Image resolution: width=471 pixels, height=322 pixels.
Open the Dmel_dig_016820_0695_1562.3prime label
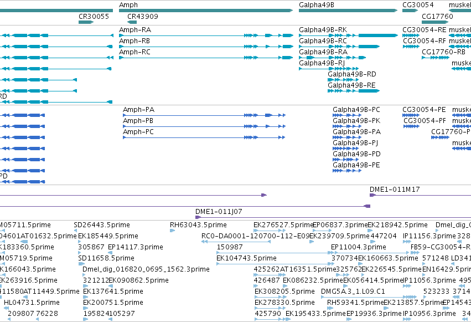coord(146,269)
